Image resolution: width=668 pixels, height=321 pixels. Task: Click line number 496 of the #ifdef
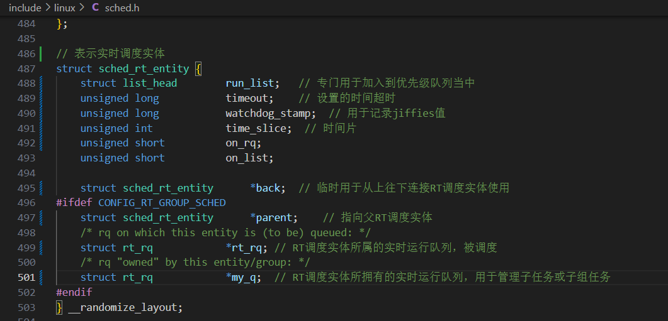pos(26,203)
